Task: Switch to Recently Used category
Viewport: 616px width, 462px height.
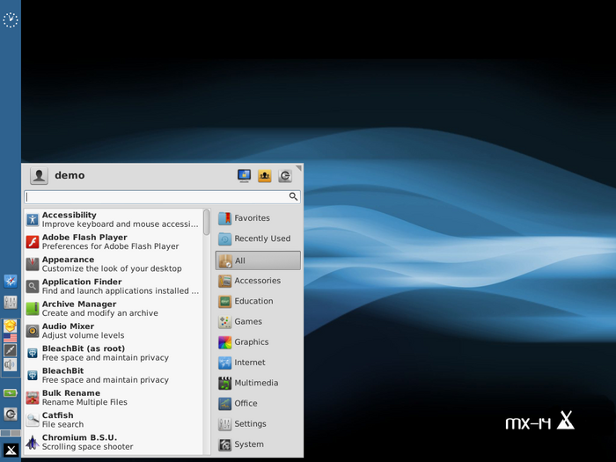Action: pos(261,238)
